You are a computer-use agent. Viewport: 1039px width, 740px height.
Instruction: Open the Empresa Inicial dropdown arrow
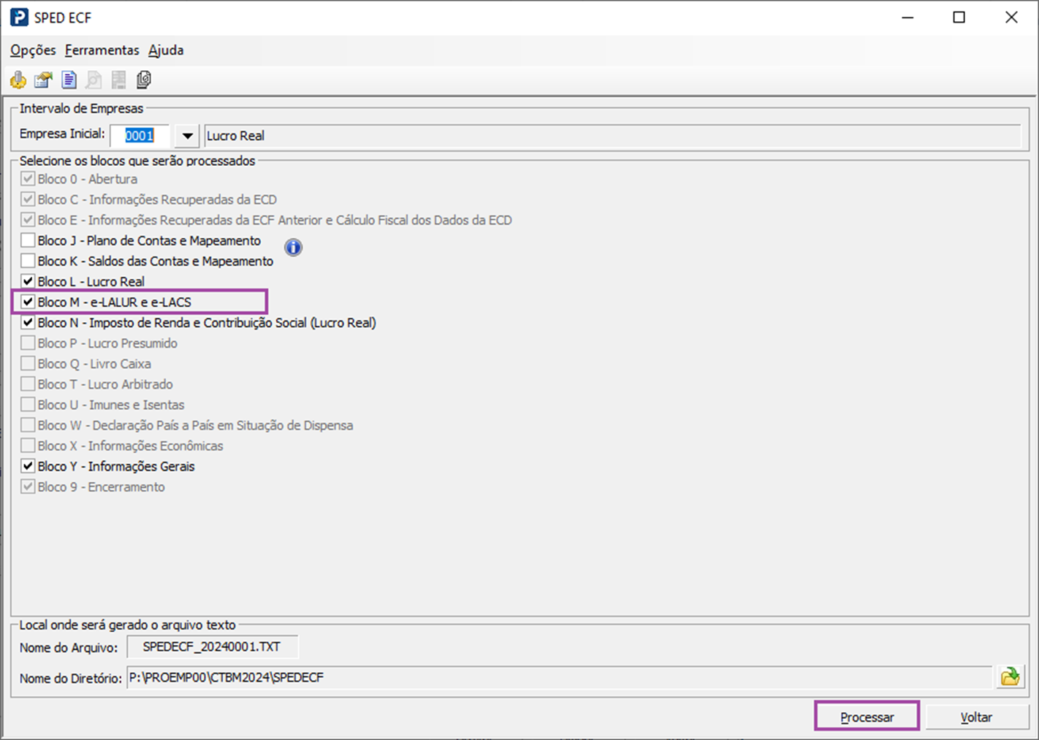tap(187, 136)
